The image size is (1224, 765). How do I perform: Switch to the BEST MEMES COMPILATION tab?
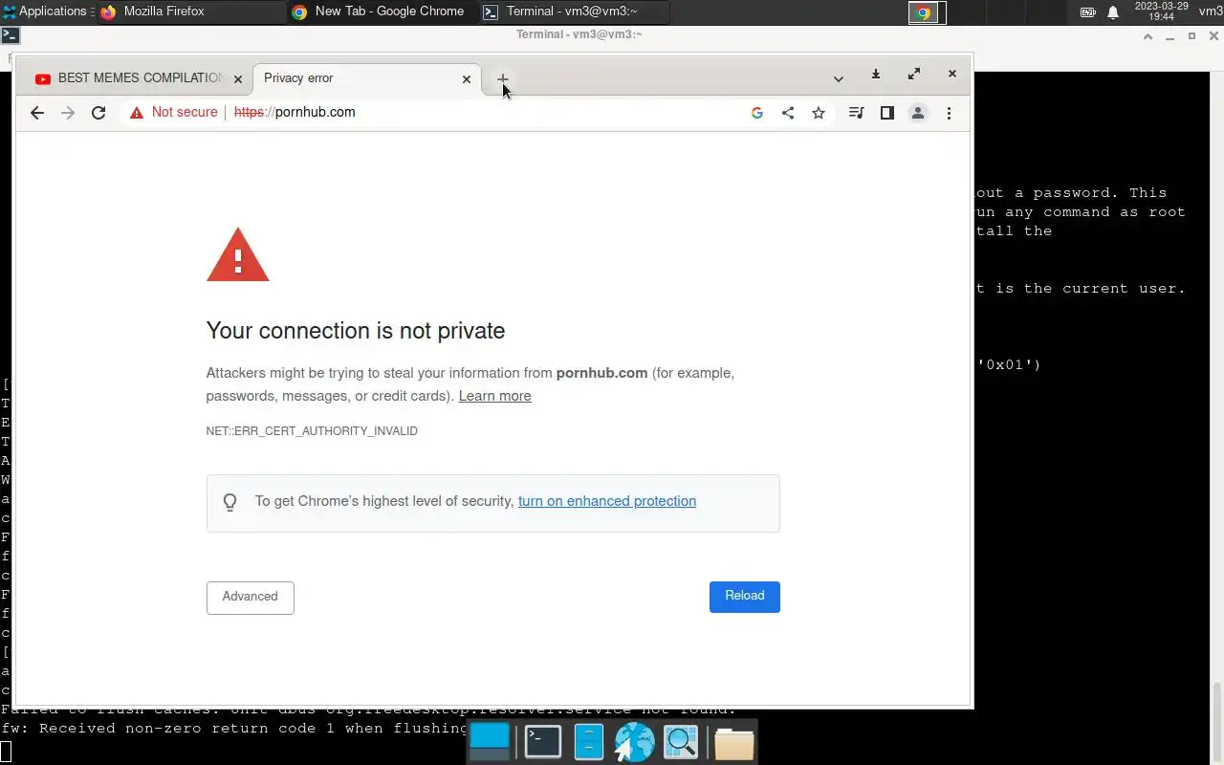point(138,78)
